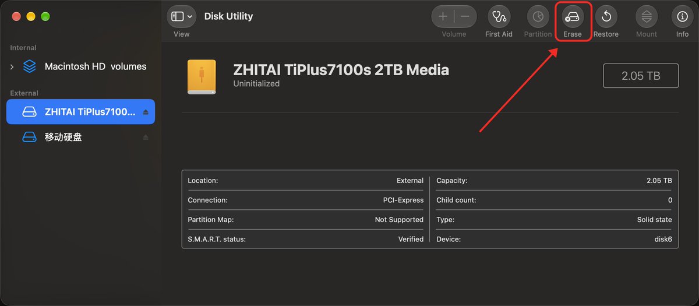Remove a volume with the minus icon
This screenshot has height=306, width=699.
[465, 17]
